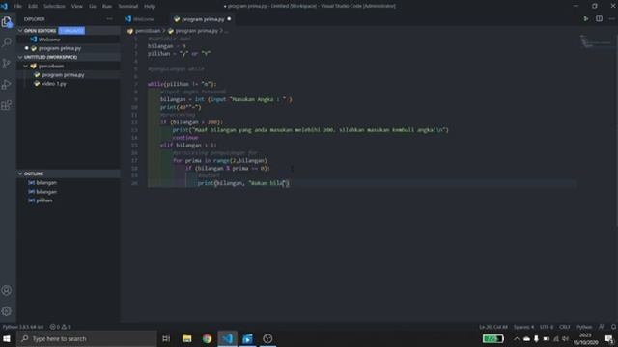Collapse the Untitled (Workspace) section
Screen dimensions: 618x347
click(20, 57)
